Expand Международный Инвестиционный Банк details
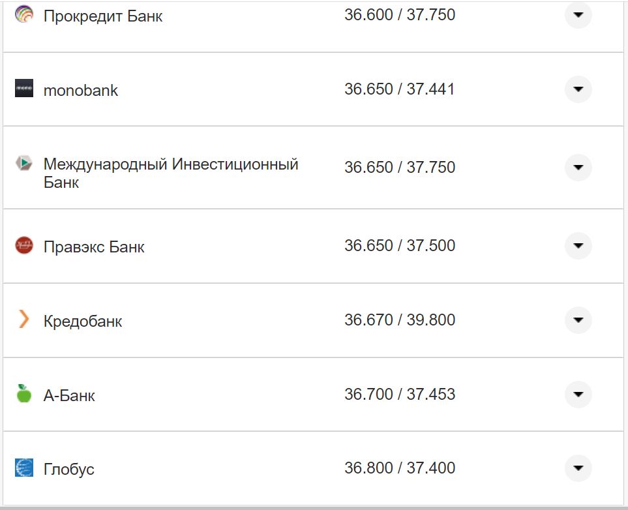The height and width of the screenshot is (510, 628). [x=578, y=167]
